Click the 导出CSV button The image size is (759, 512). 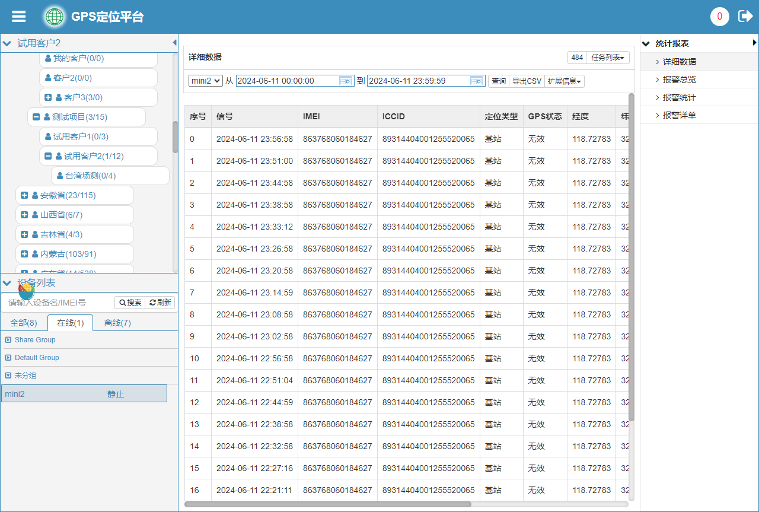[x=527, y=81]
